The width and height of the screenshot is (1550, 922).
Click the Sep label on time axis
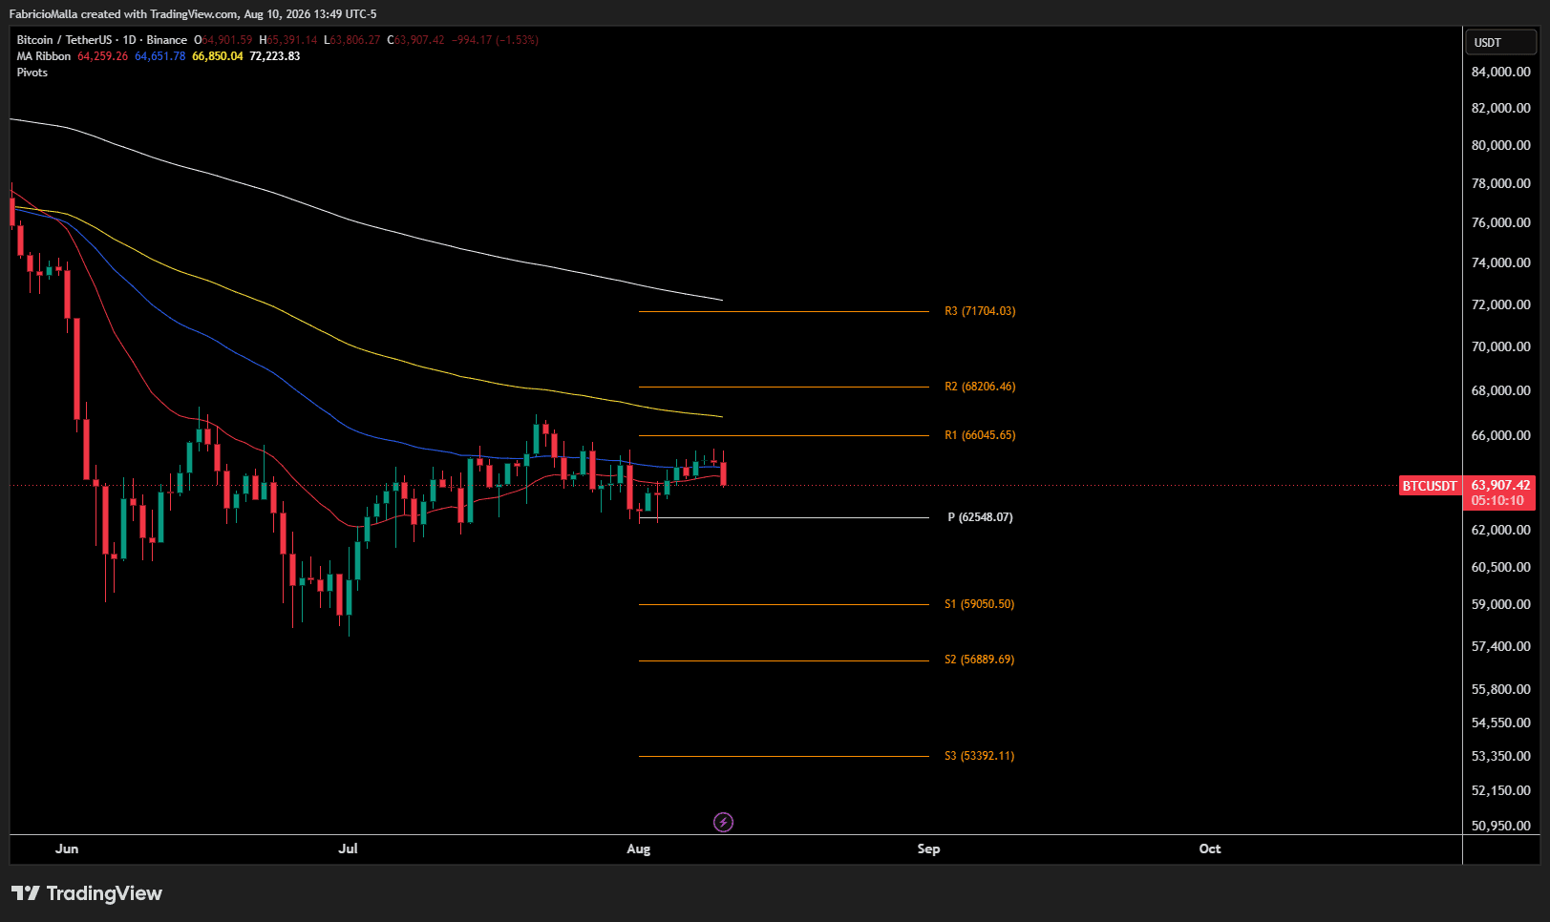(x=928, y=849)
